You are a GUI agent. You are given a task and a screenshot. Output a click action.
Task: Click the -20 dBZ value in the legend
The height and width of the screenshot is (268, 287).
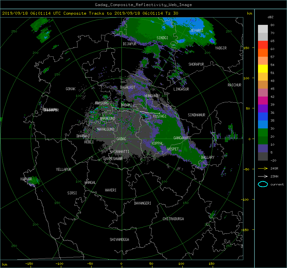click(x=273, y=160)
